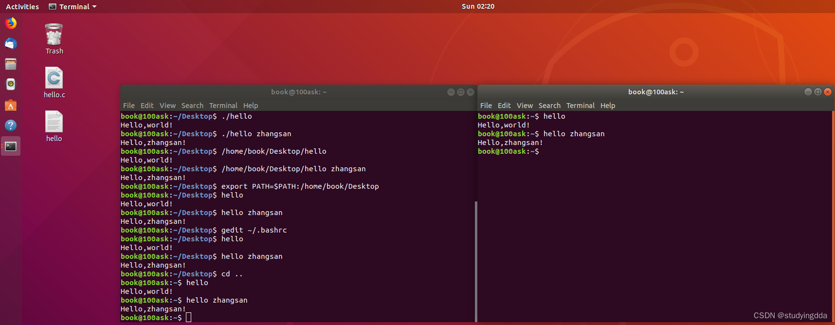Select the Terminal icon in the dock

(11, 146)
